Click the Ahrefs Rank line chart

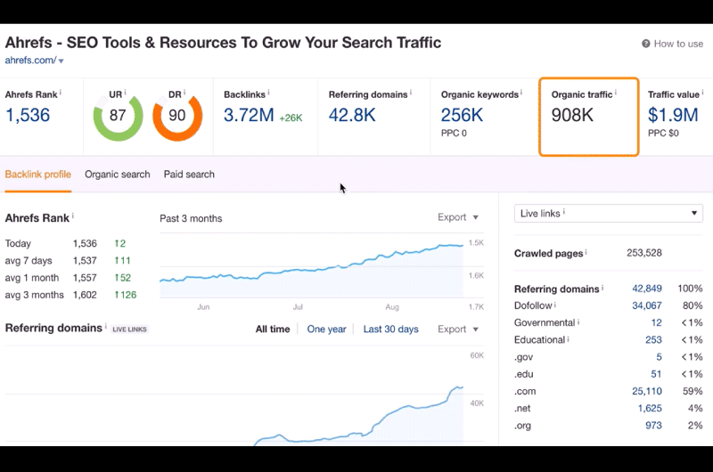click(x=311, y=271)
